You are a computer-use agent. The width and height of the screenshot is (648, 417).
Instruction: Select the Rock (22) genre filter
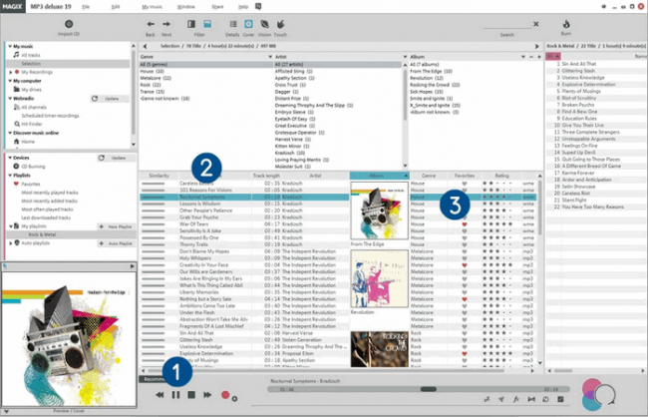click(151, 85)
